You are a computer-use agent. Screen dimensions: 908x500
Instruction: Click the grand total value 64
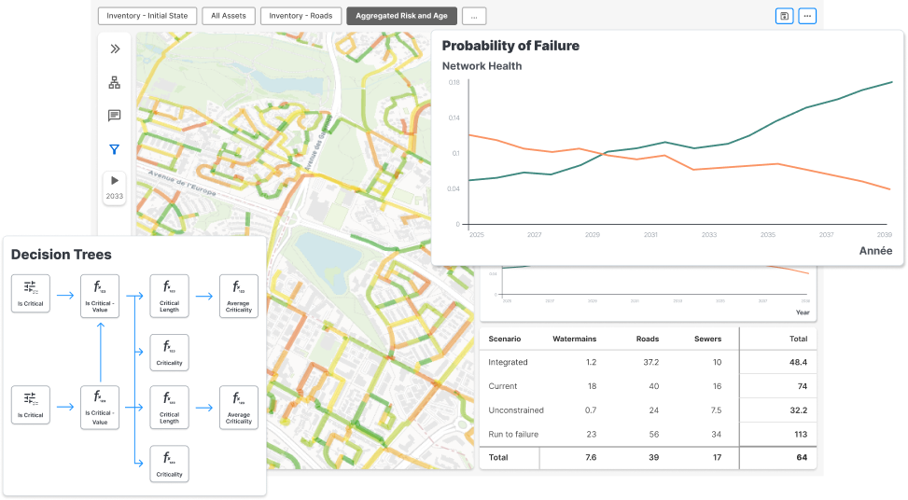(802, 457)
